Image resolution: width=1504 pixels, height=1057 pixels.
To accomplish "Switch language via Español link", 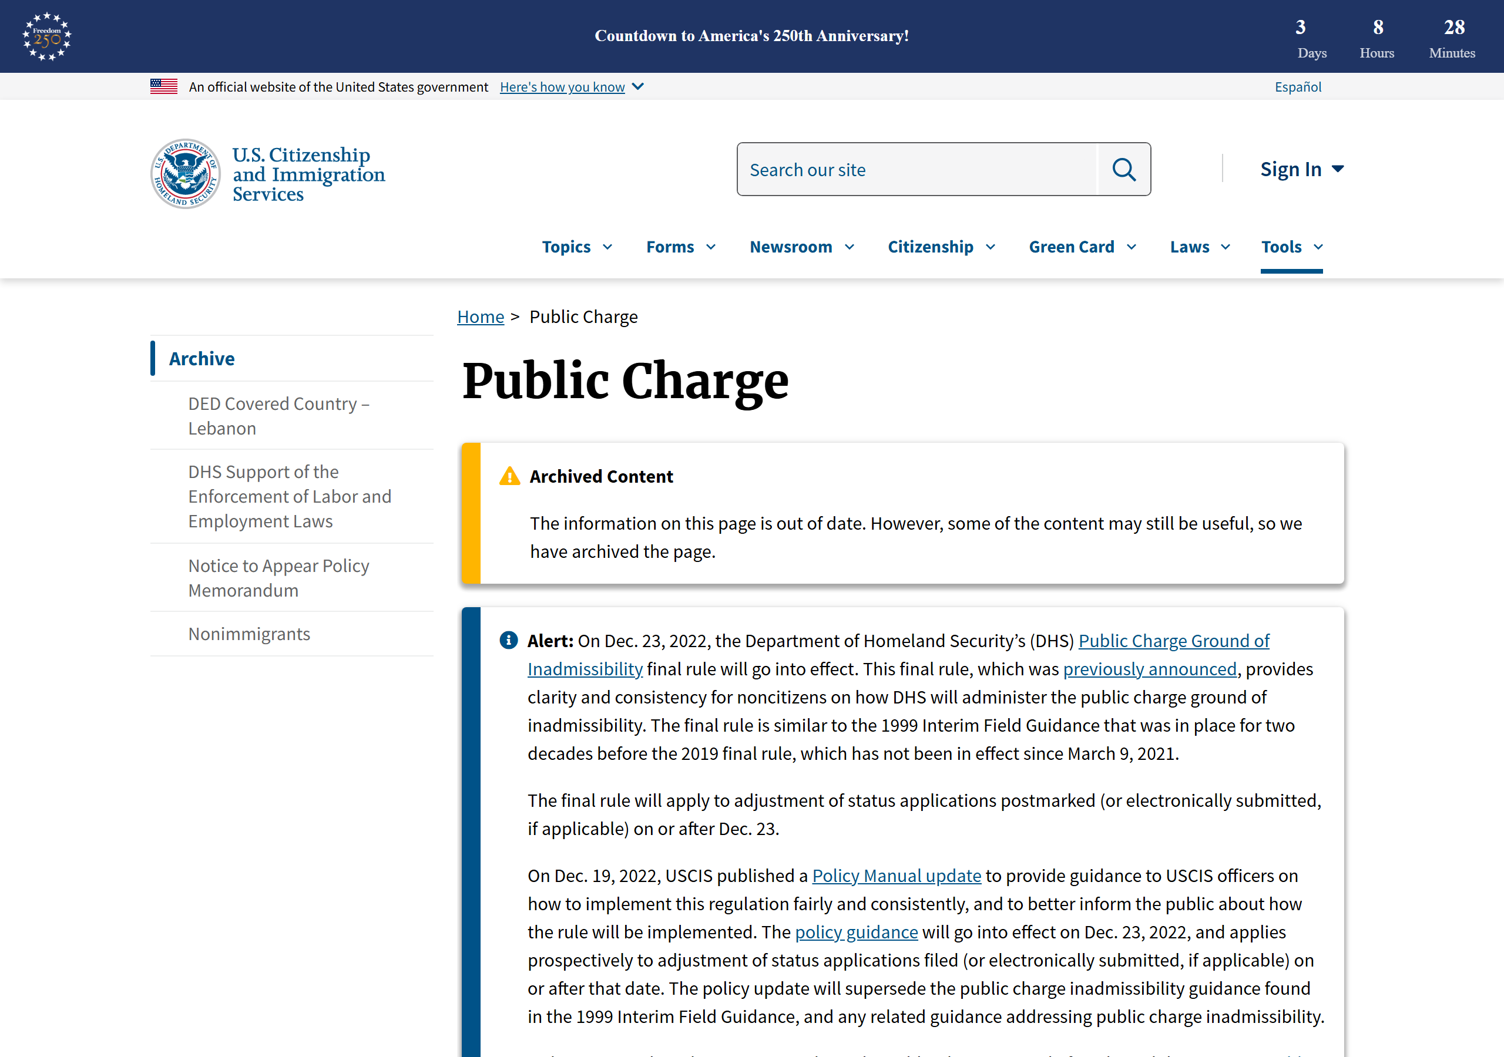I will coord(1298,86).
